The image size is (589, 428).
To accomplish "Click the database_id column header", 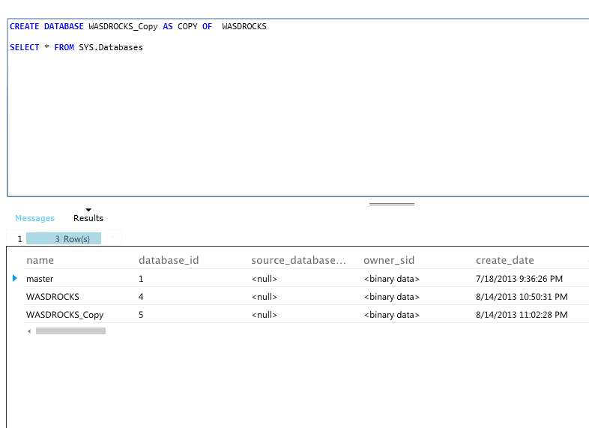I will pos(169,260).
